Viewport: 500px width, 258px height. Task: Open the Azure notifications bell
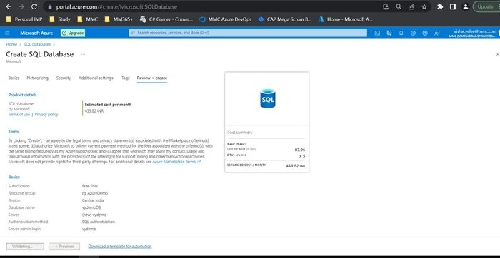point(401,33)
